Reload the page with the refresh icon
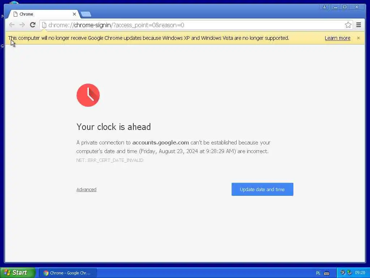Viewport: 370px width, 278px height. tap(33, 25)
